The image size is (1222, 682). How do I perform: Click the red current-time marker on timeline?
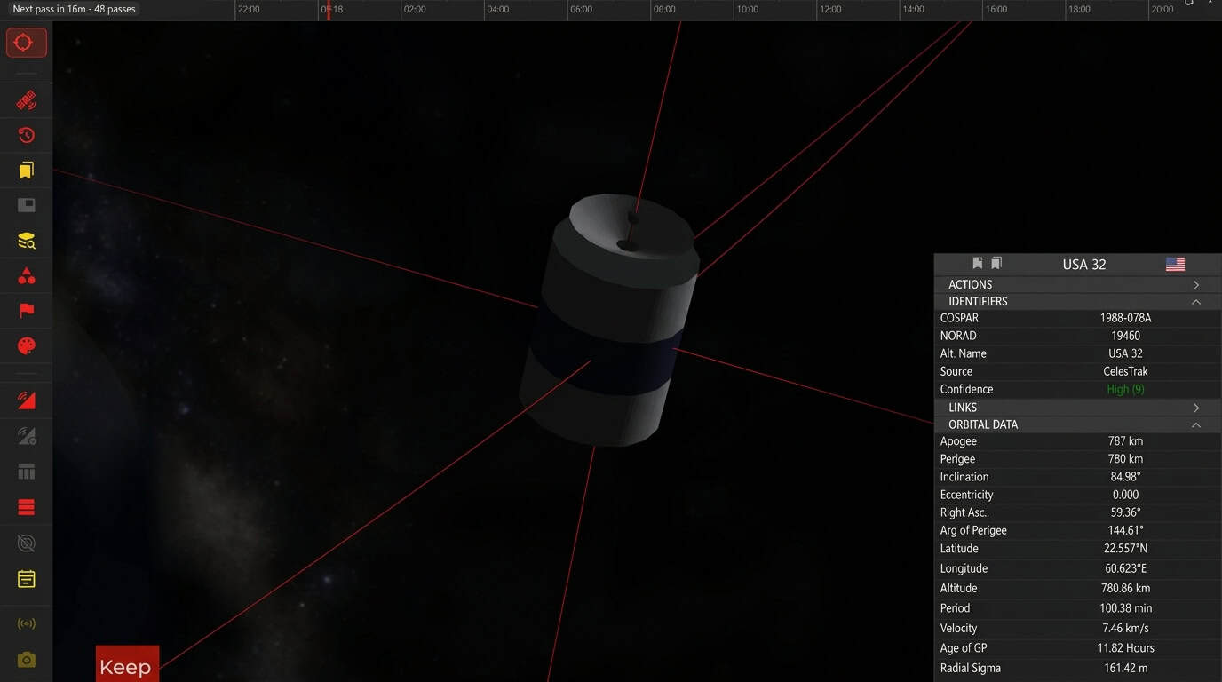tap(328, 10)
